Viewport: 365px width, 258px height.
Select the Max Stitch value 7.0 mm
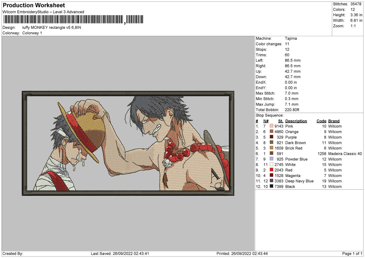(x=292, y=93)
